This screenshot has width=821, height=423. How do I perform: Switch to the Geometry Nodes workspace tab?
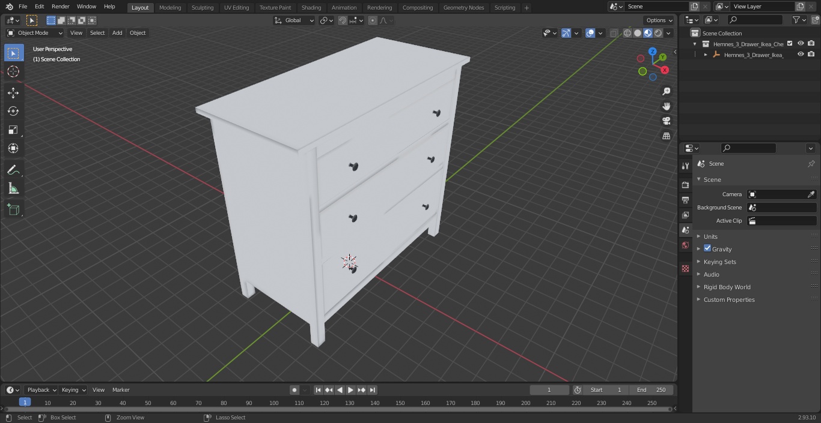tap(463, 7)
